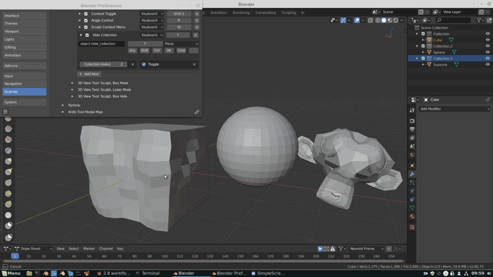Adjust the Collection Index value field
This screenshot has height=277, width=493.
point(104,64)
